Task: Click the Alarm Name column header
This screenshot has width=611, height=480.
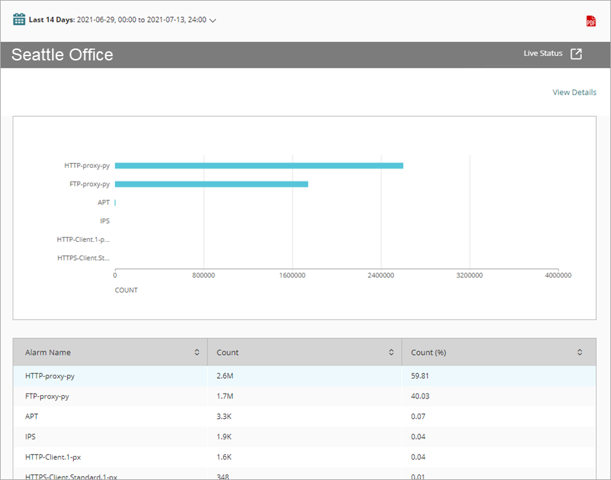Action: click(48, 352)
